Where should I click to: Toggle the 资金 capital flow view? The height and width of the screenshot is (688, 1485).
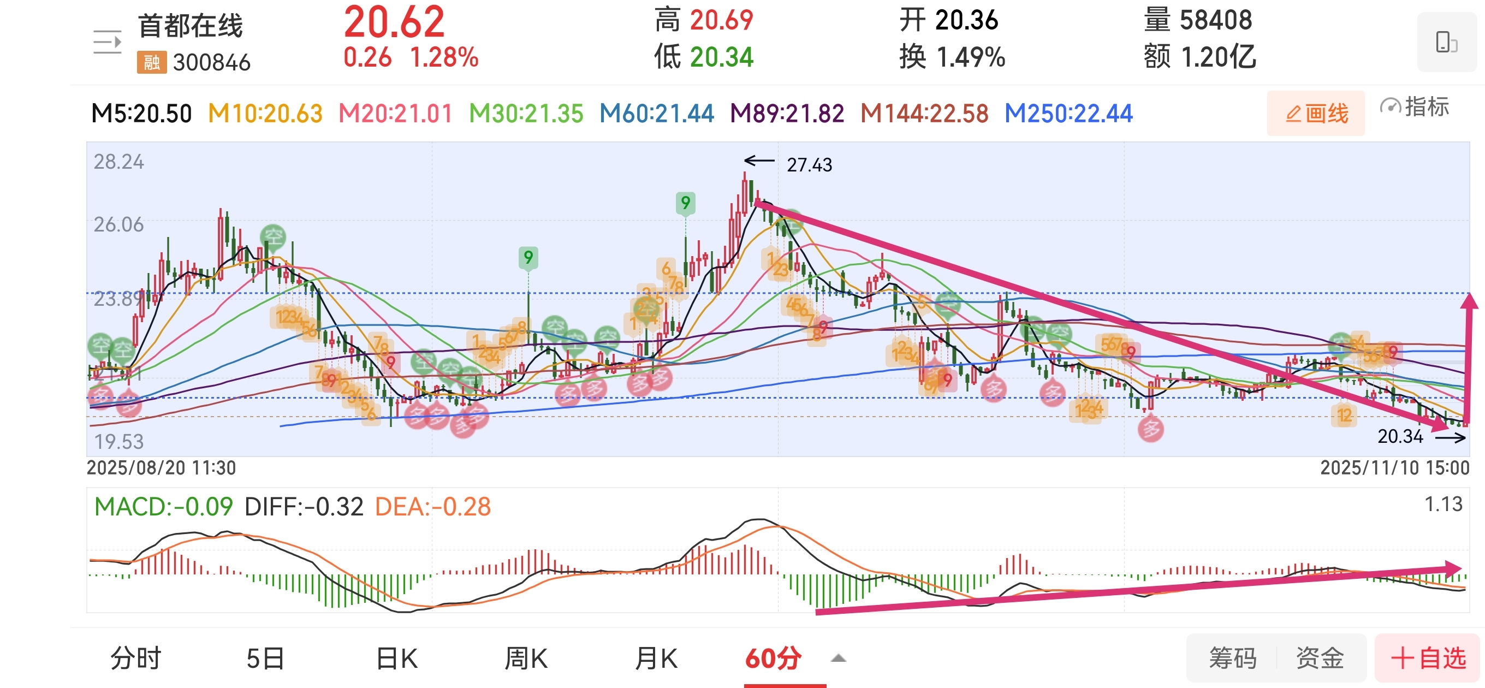1320,658
